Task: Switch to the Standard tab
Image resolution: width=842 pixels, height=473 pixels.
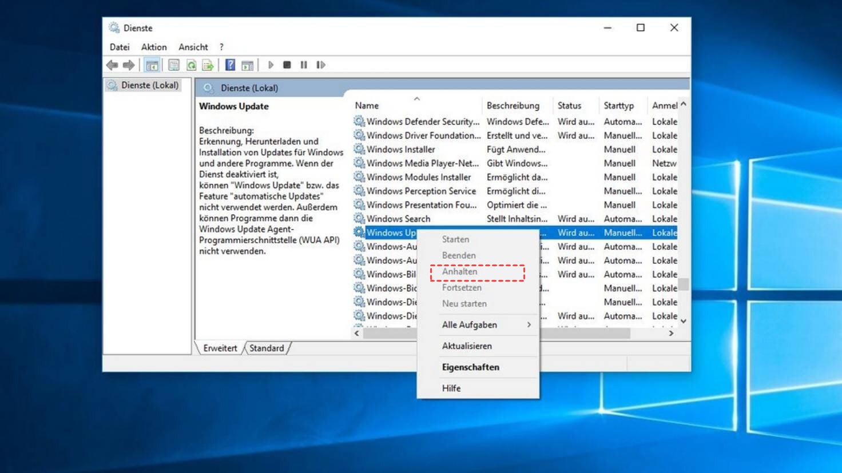Action: coord(267,348)
